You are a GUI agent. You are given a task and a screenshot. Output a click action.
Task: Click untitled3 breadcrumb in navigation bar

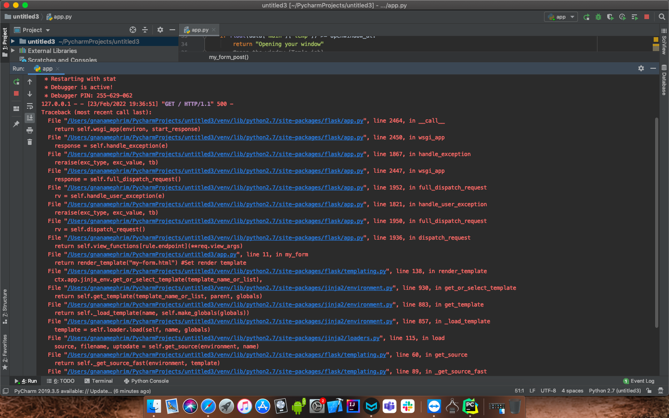click(x=22, y=17)
